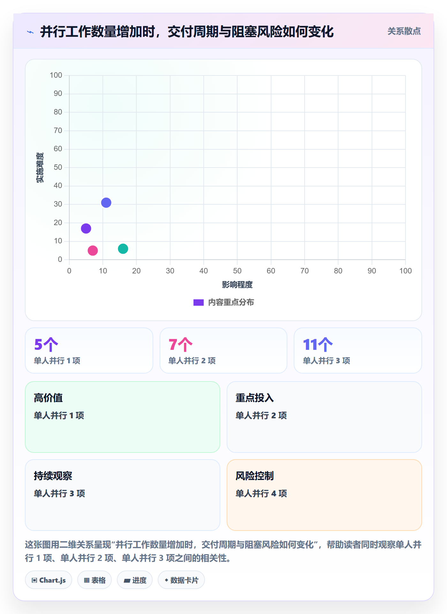This screenshot has width=447, height=614.
Task: Open the 重点投入 quadrant card
Action: coord(324,417)
